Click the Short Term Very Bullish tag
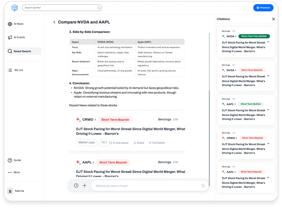This screenshot has width=282, height=208. [254, 36]
